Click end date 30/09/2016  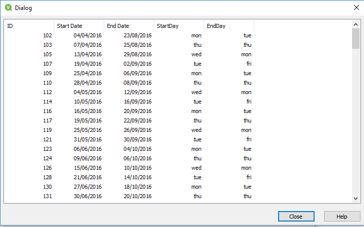(138, 139)
